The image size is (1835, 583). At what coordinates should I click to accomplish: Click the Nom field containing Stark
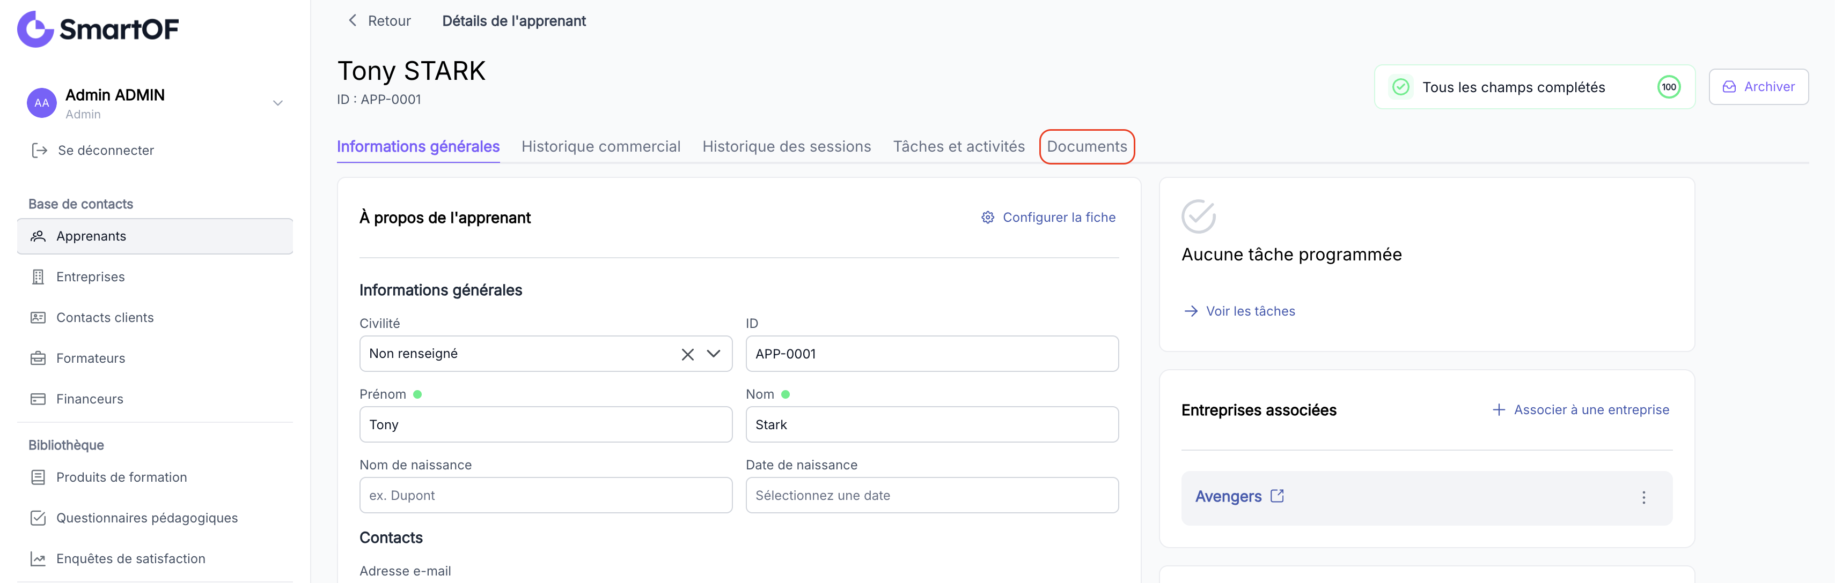(932, 424)
